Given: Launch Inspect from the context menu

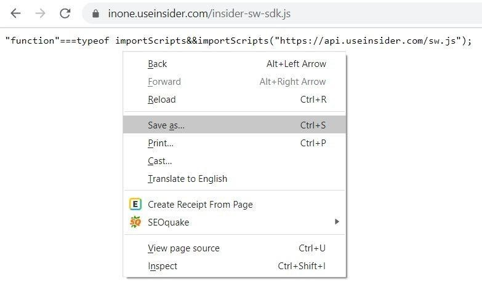Looking at the screenshot, I should (x=163, y=266).
